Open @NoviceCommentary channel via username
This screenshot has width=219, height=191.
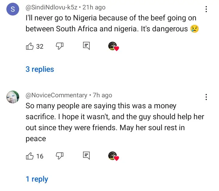click(56, 95)
